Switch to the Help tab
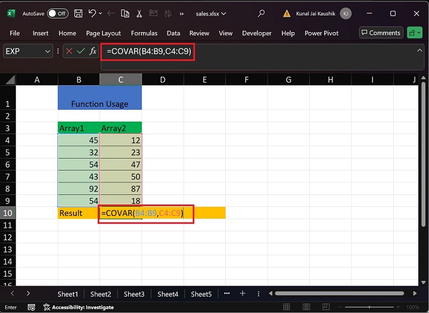The height and width of the screenshot is (313, 429). 288,33
